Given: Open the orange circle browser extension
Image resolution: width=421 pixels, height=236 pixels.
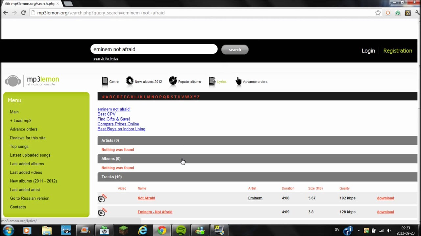Looking at the screenshot, I should click(x=388, y=13).
